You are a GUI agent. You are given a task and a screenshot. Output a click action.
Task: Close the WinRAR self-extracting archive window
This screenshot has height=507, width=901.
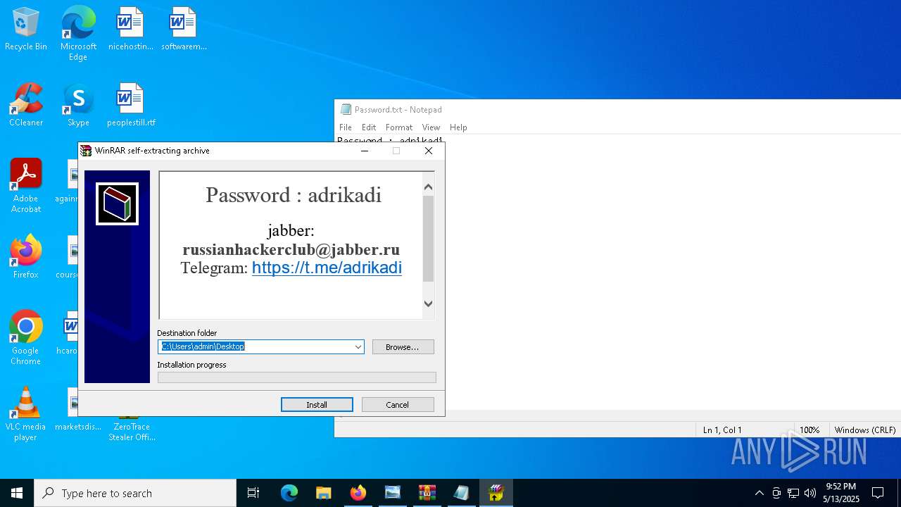tap(429, 151)
